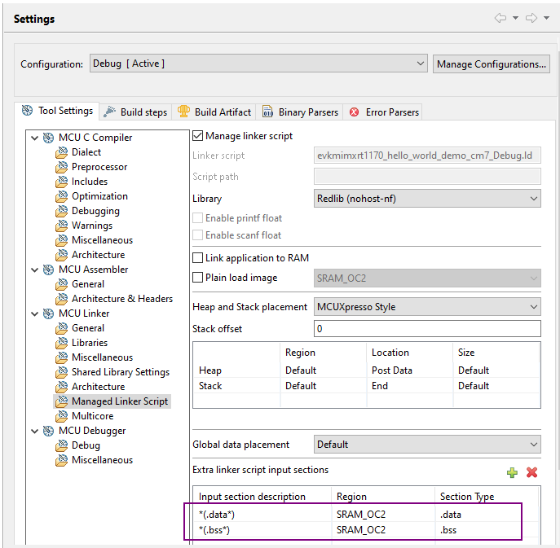The image size is (560, 548).
Task: Select the *(.bss*) input section row
Action: tap(365, 530)
